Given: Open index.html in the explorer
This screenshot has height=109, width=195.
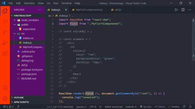Looking at the screenshot, I should pos(28,29).
